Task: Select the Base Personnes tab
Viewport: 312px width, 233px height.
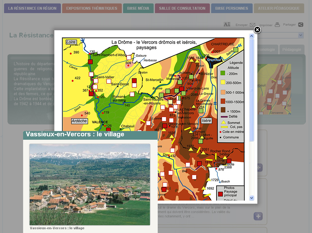Action: [232, 8]
